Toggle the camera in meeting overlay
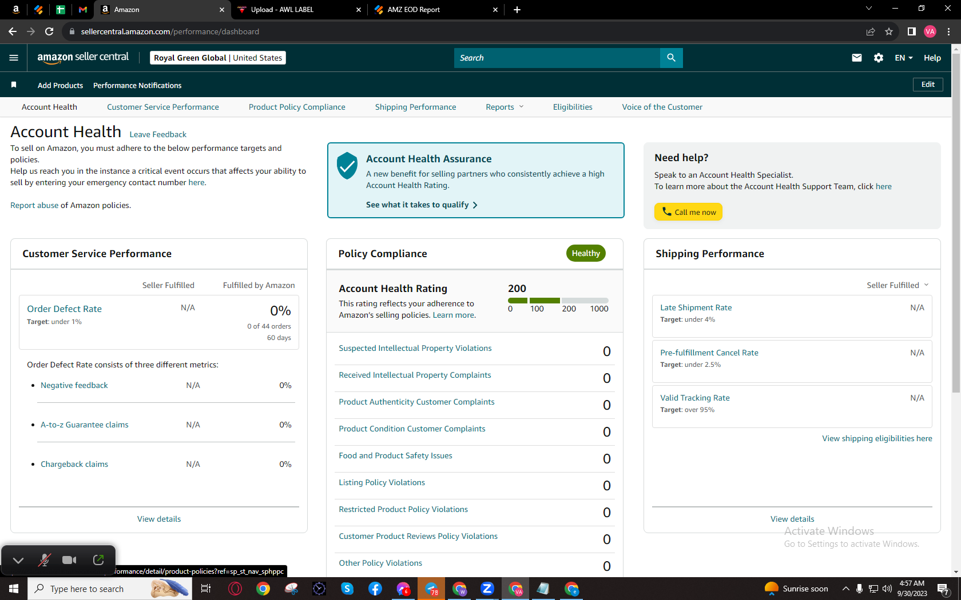Viewport: 961px width, 600px height. pos(69,560)
